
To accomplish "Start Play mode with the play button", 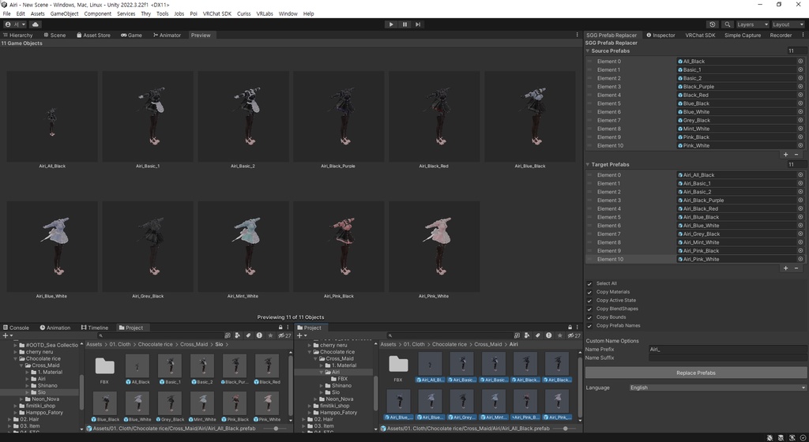I will coord(391,24).
